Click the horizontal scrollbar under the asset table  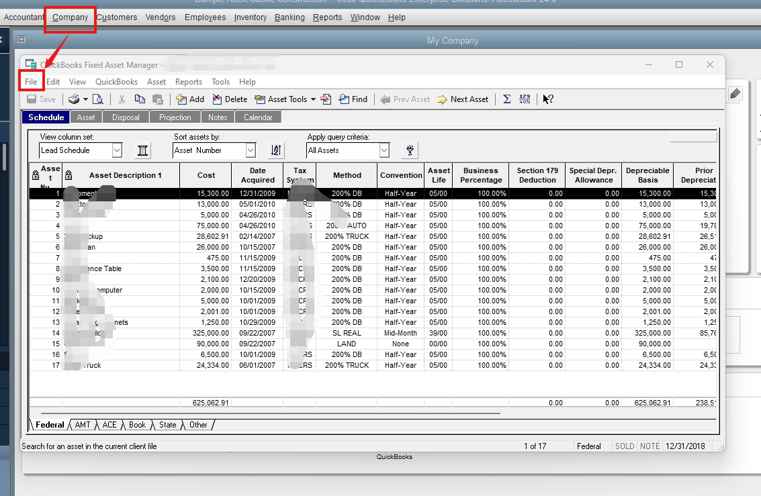[270, 413]
